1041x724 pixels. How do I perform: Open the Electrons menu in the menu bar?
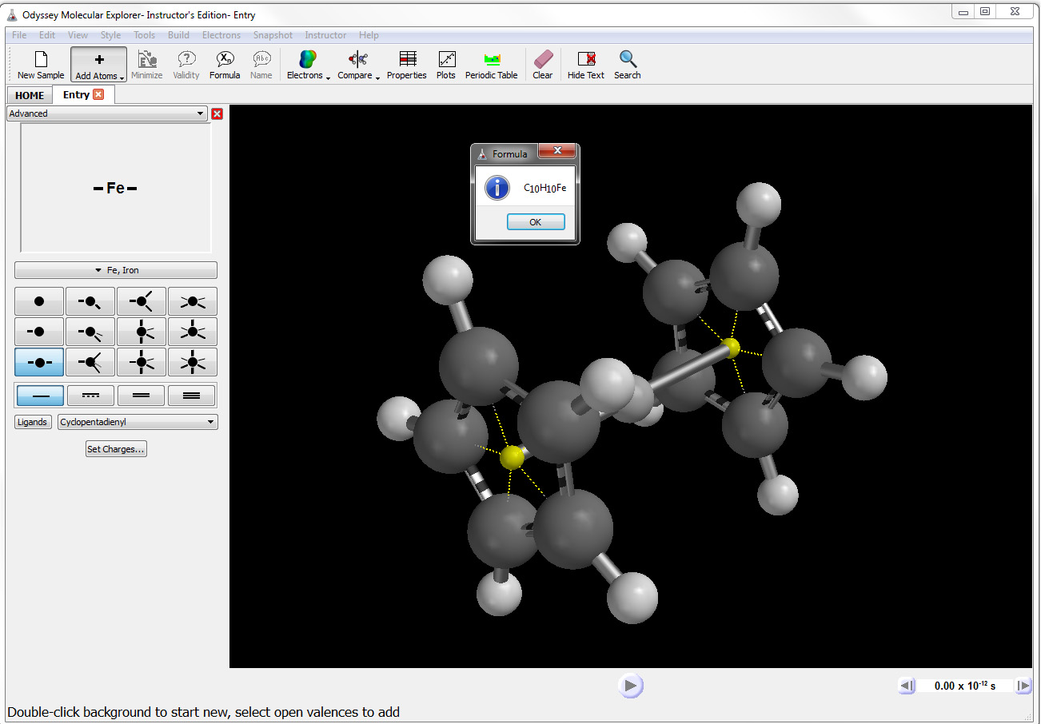(221, 35)
